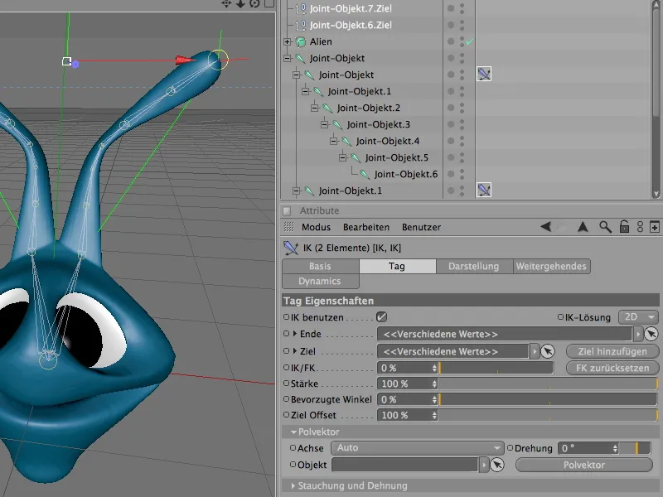Collapse the top-level Joint-Objekt

pyautogui.click(x=288, y=58)
